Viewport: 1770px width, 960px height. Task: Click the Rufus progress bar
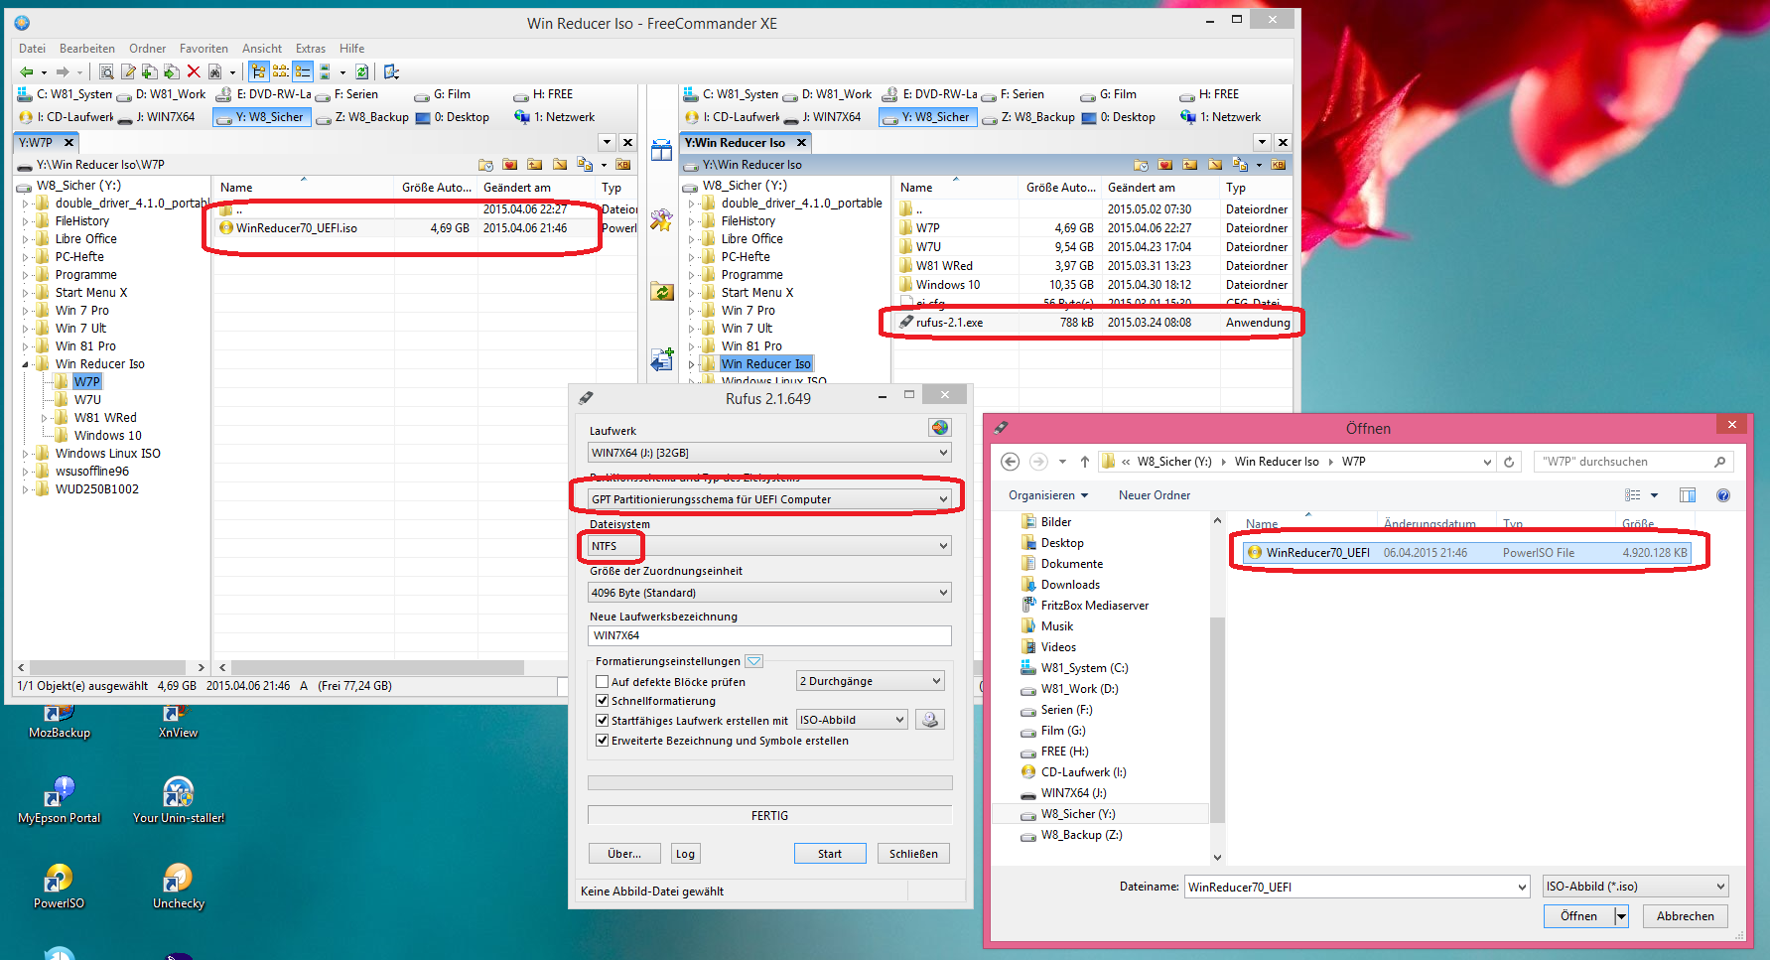tap(769, 782)
